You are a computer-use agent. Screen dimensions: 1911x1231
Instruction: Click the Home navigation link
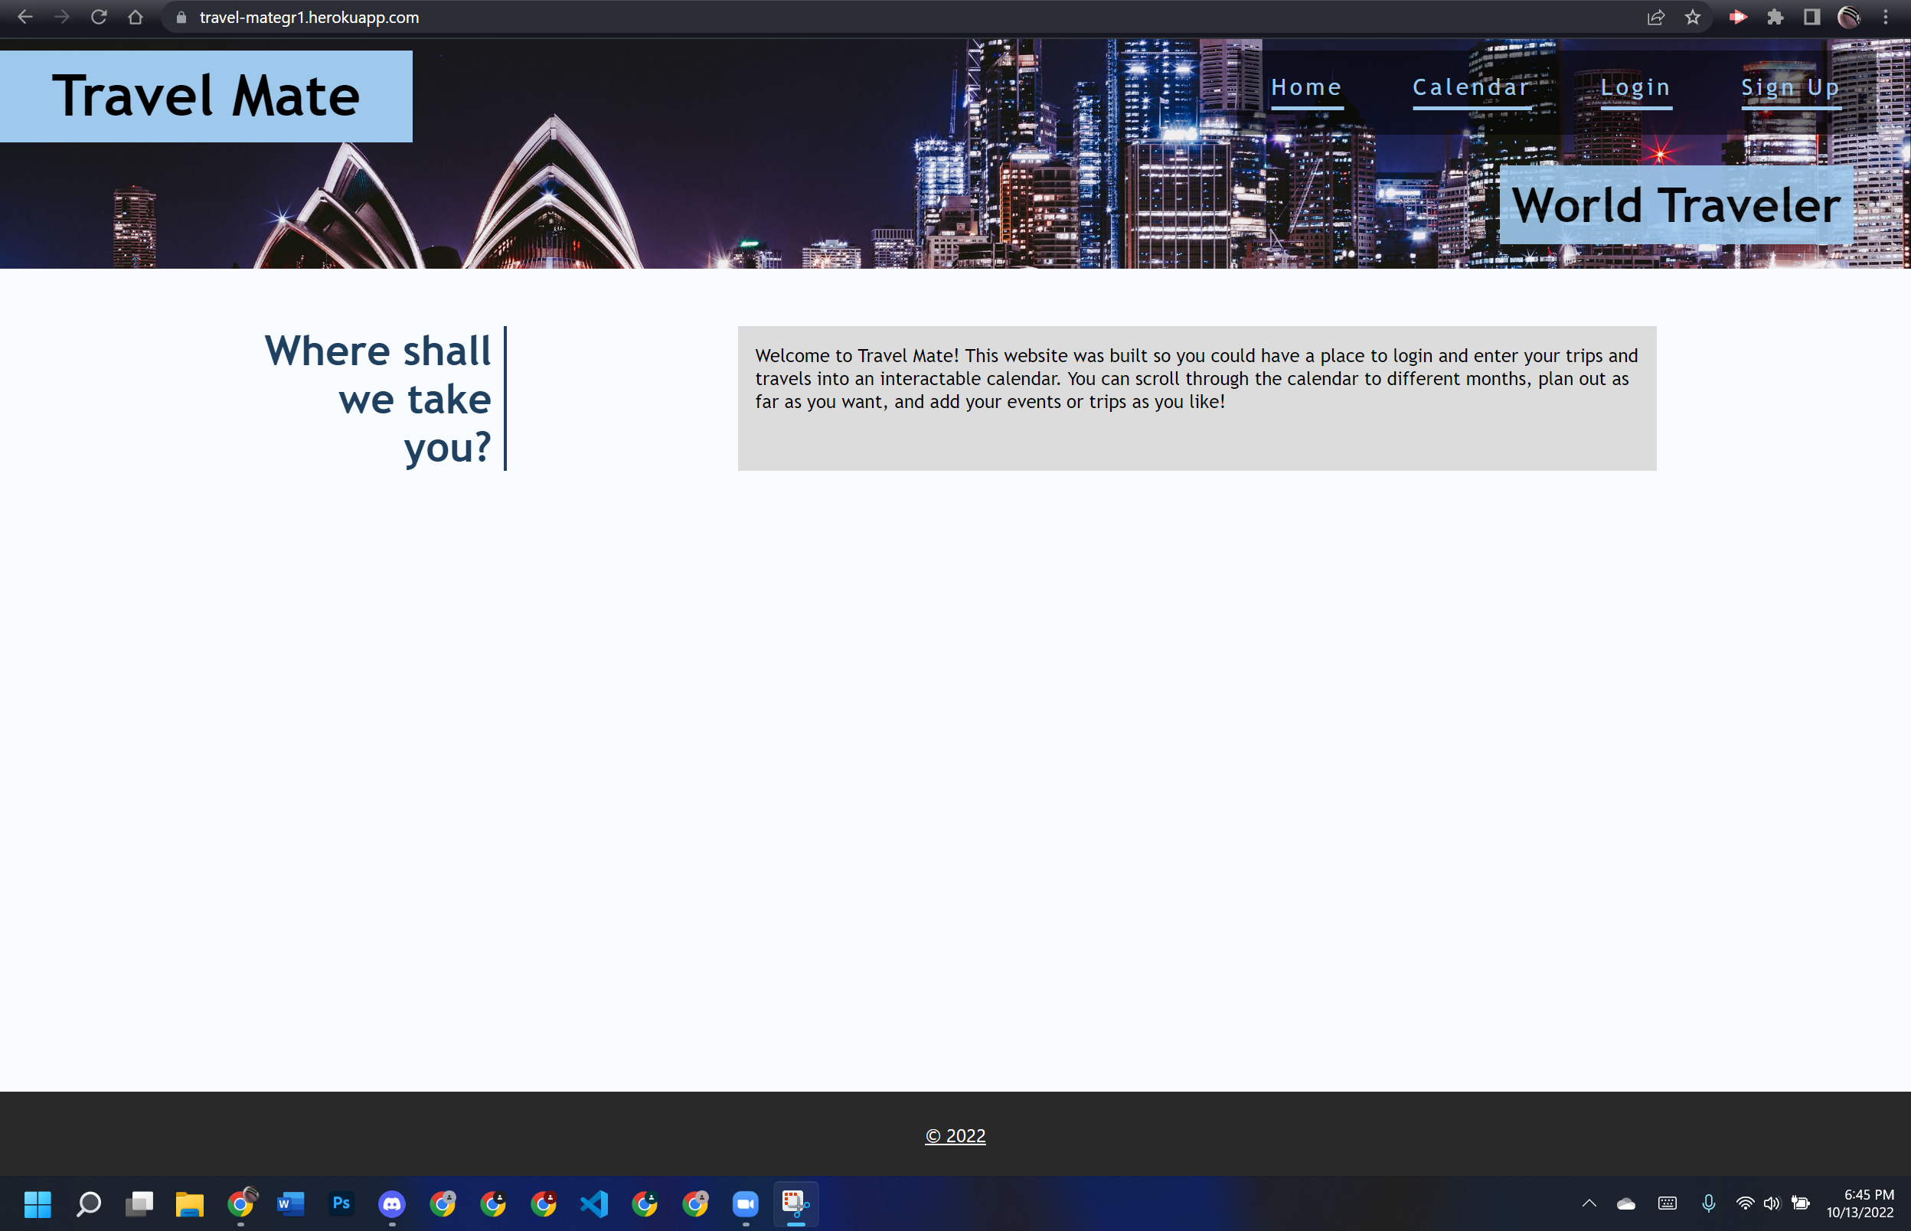click(x=1306, y=87)
